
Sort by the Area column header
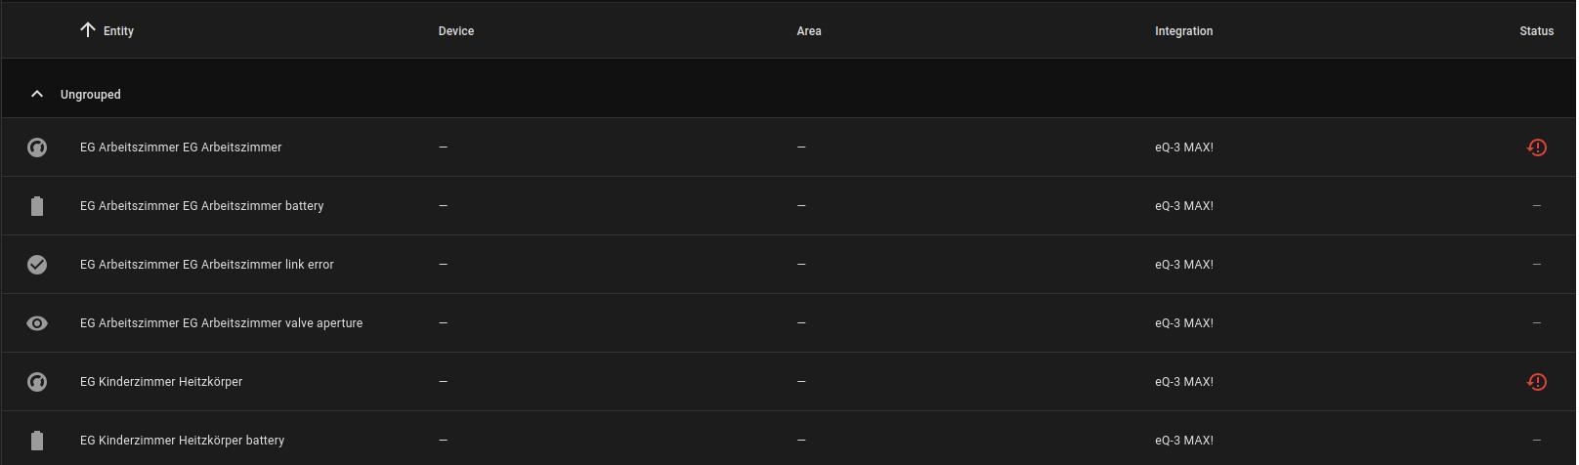[x=809, y=31]
